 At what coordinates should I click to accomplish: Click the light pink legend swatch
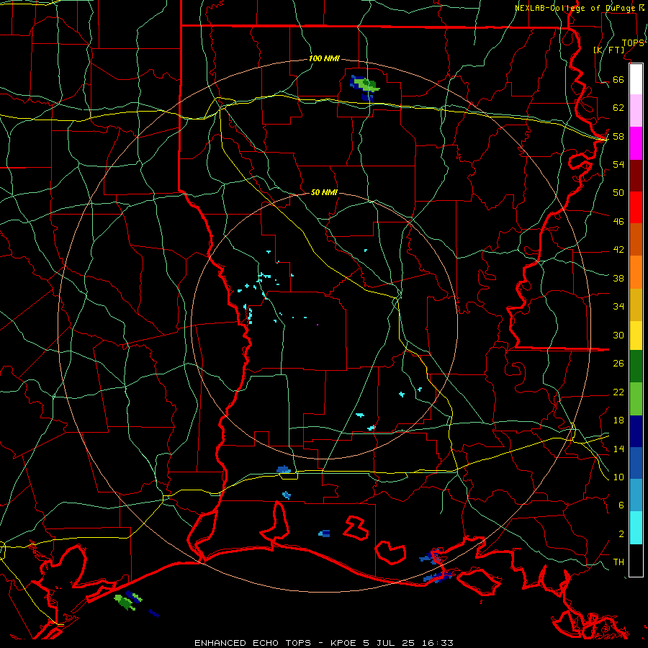636,111
